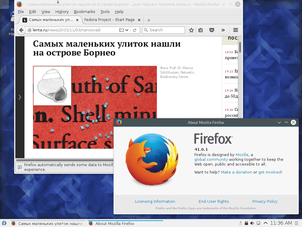Click the site identity globe icon
302x227 pixels.
(x=29, y=30)
